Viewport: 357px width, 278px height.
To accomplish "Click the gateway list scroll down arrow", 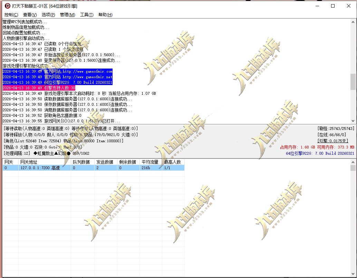I will [353, 274].
